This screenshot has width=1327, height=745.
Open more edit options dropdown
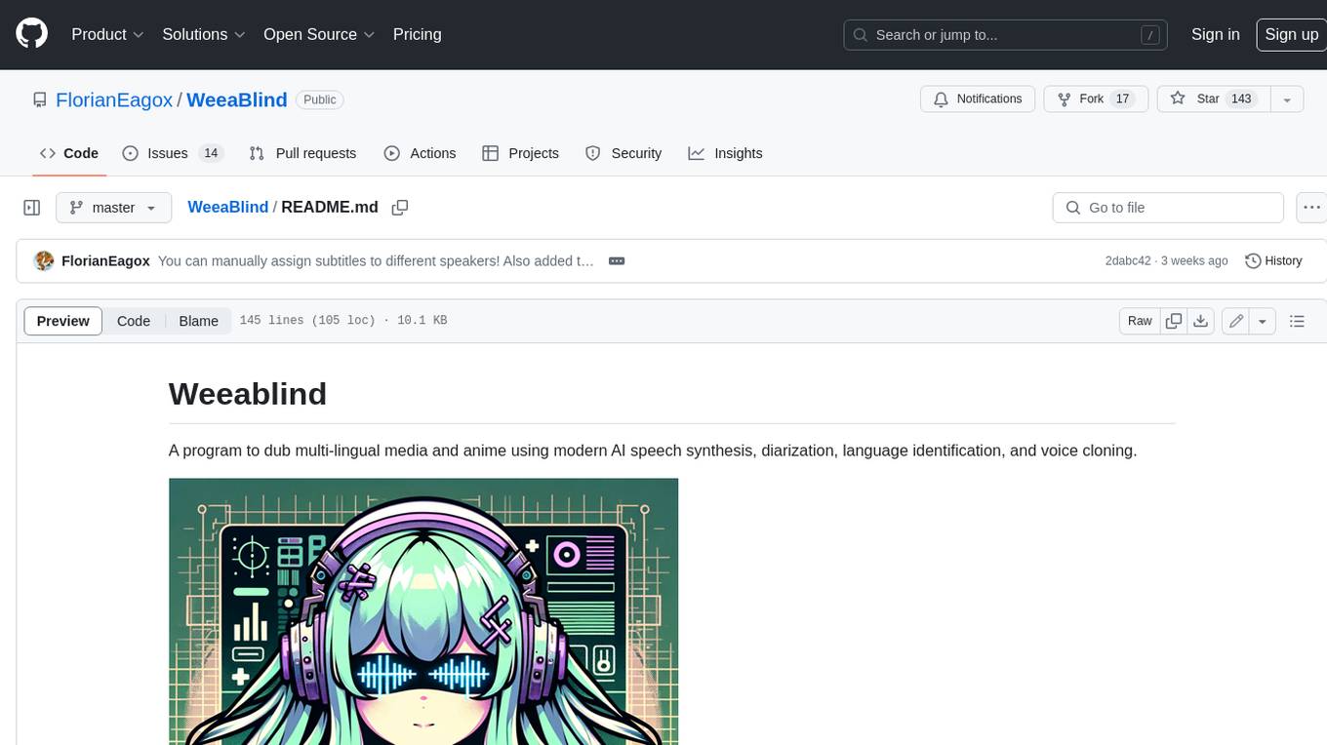tap(1263, 321)
